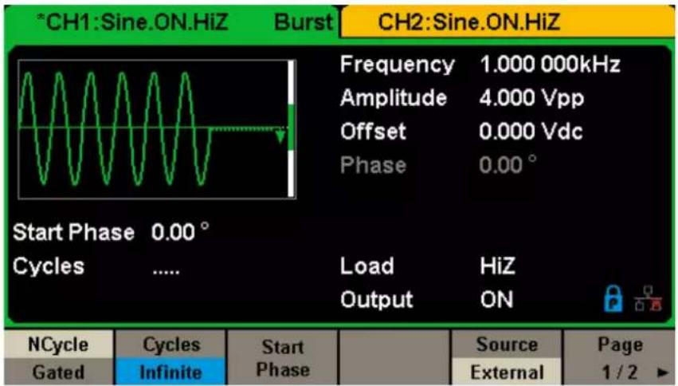Click the network LAN status icon
Image resolution: width=678 pixels, height=386 pixels.
click(649, 299)
